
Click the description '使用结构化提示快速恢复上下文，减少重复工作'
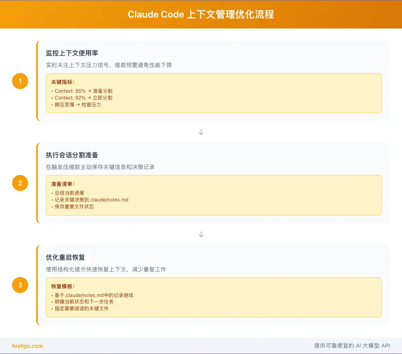click(x=106, y=269)
